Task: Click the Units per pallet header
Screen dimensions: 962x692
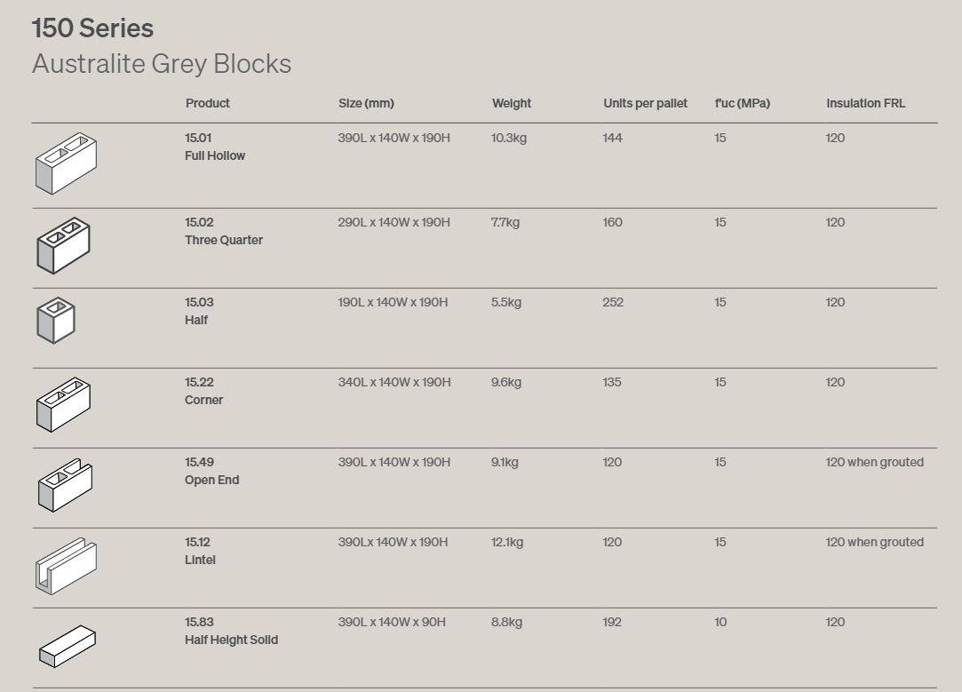Action: [645, 103]
